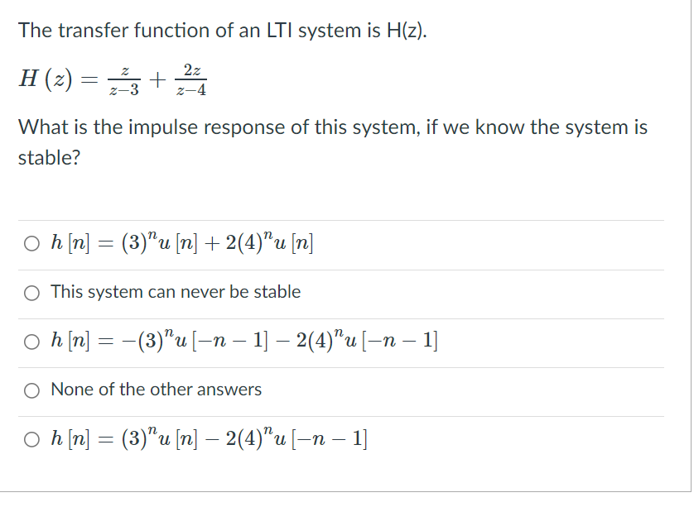Click the answer text h[n] = (3)^n u[n] + 2(4)^n u[n]
The image size is (694, 507).
tap(182, 242)
